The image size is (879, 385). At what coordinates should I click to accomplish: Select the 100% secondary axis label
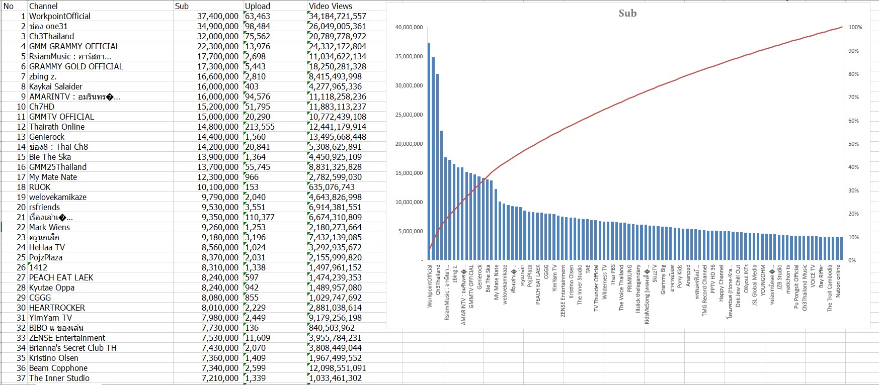(x=855, y=27)
